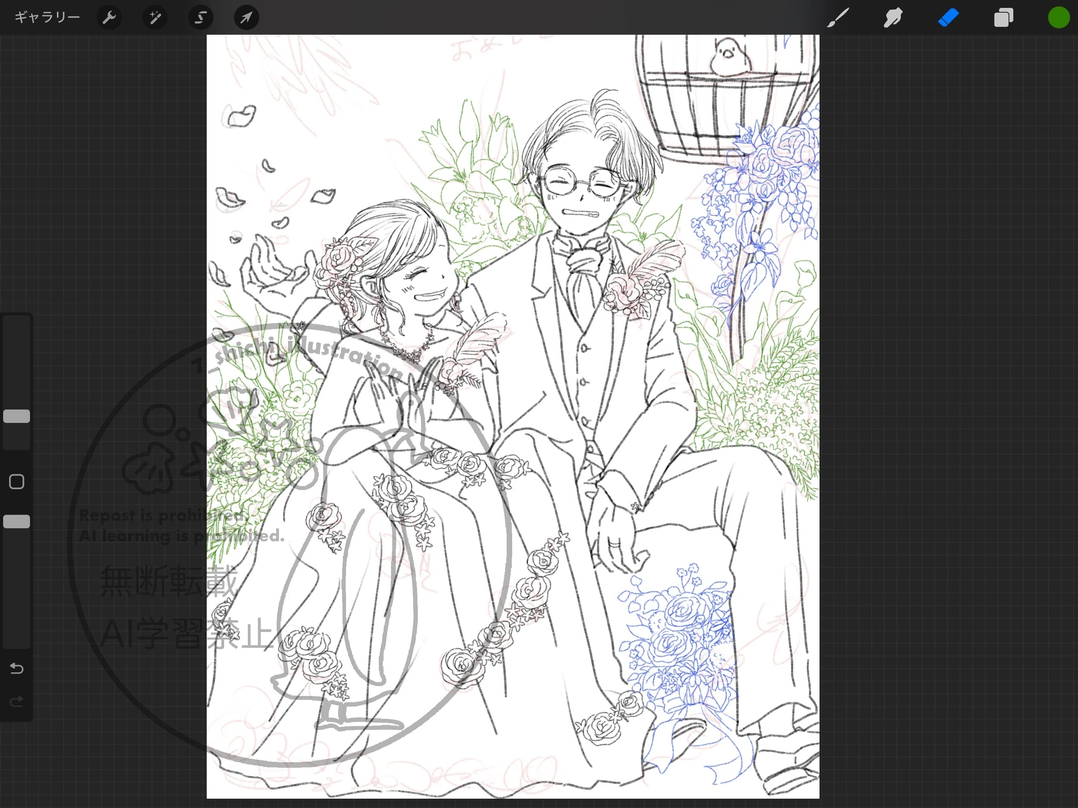Activate the Transform arrow tool

point(247,17)
